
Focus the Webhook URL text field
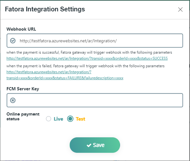tap(95, 40)
